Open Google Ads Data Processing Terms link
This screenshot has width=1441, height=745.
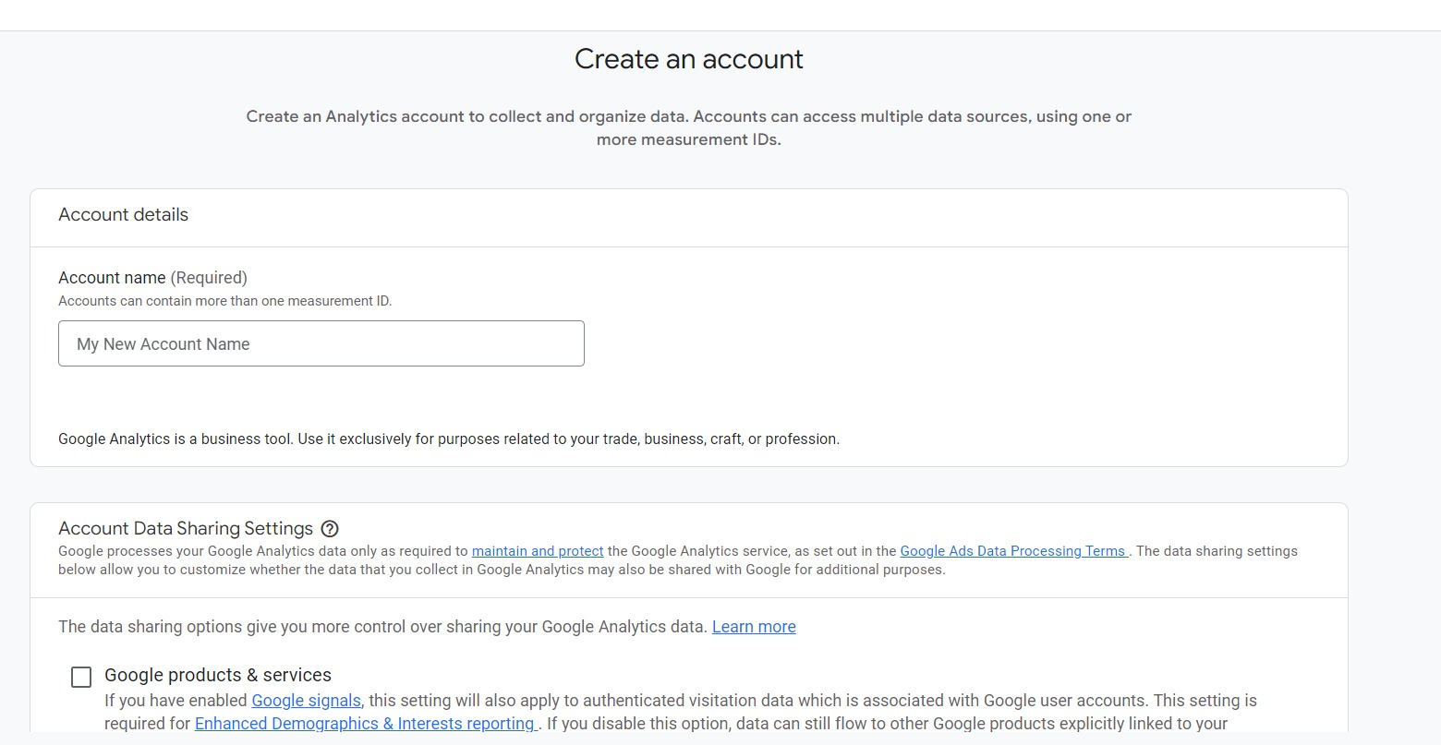pos(1014,551)
